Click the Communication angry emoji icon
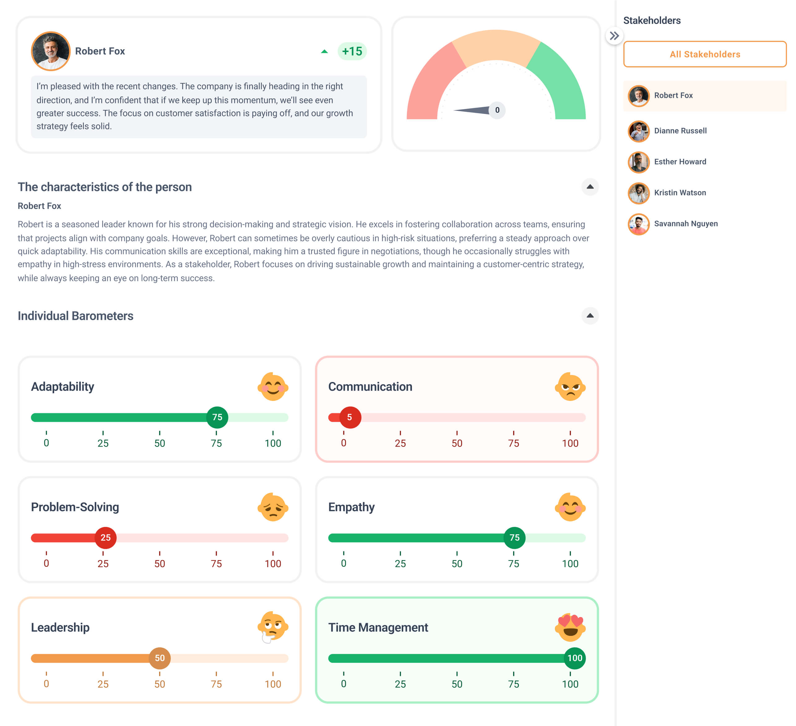The width and height of the screenshot is (796, 726). click(570, 387)
